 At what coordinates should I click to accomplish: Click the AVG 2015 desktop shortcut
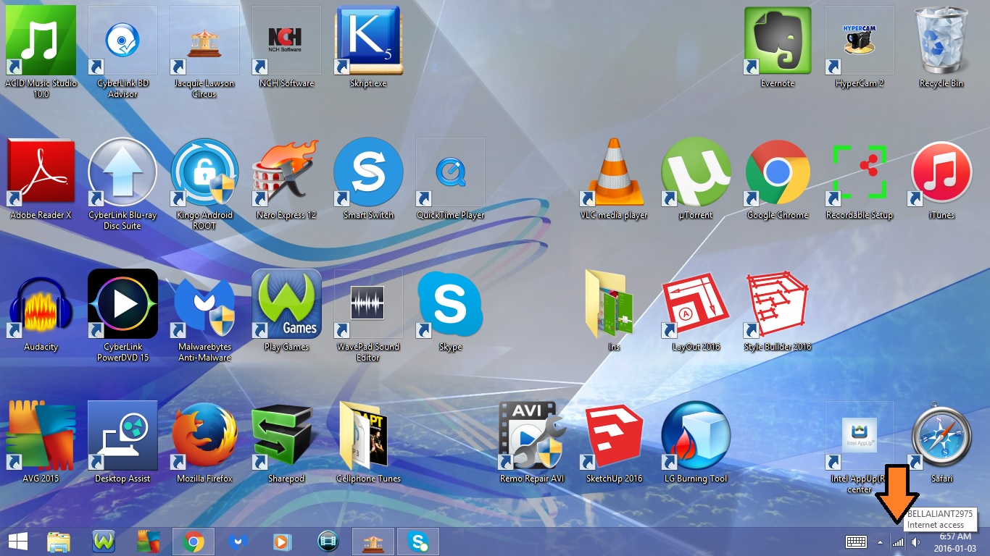[x=41, y=436]
